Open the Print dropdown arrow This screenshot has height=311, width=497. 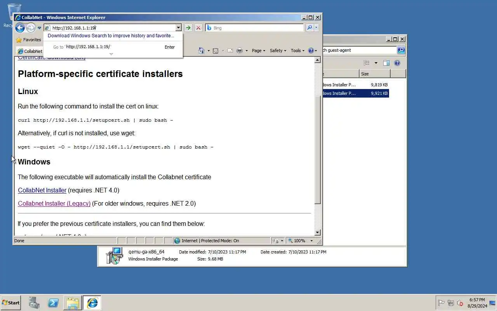tap(247, 51)
